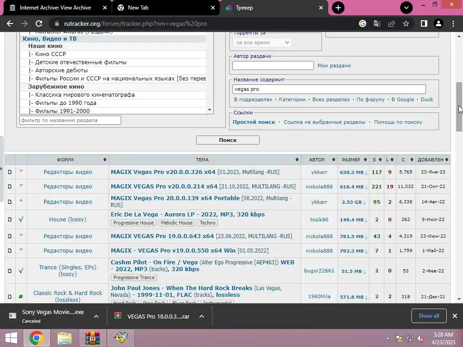Viewport: 463px width, 347px height.
Task: Click the Категории search link
Action: (x=292, y=99)
